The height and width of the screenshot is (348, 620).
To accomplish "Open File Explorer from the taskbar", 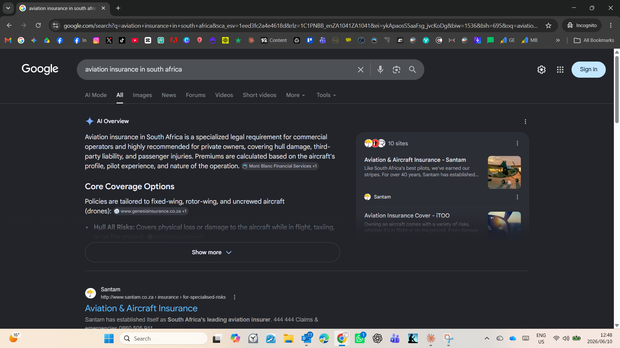I will point(288,339).
